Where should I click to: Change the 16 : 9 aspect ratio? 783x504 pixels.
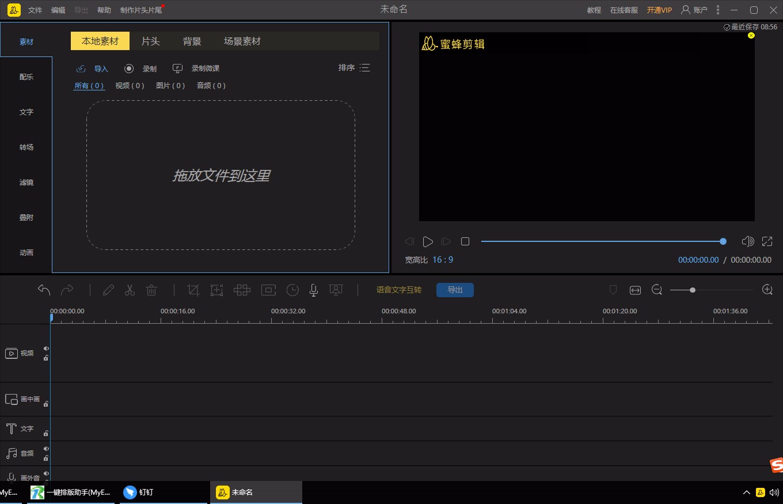coord(443,260)
